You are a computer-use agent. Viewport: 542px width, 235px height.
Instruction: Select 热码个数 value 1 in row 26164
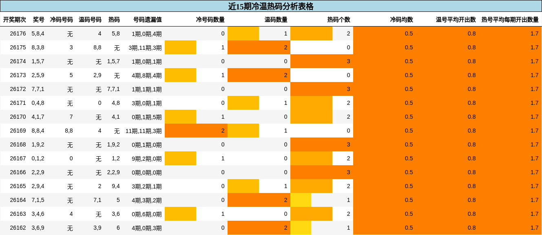[349, 200]
